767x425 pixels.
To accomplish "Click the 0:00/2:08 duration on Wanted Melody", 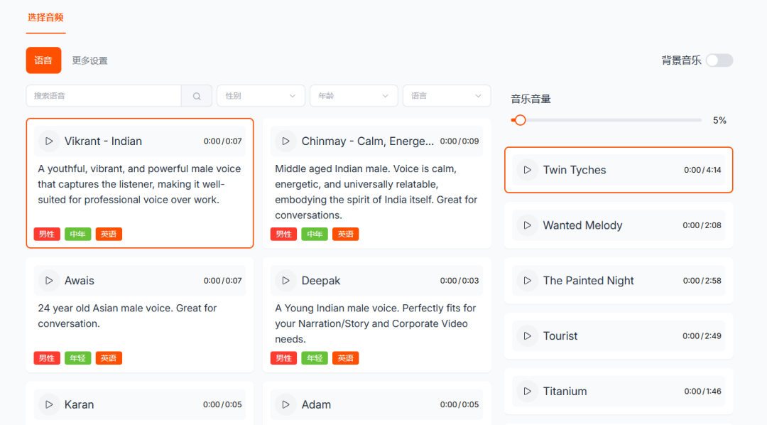I will click(702, 225).
